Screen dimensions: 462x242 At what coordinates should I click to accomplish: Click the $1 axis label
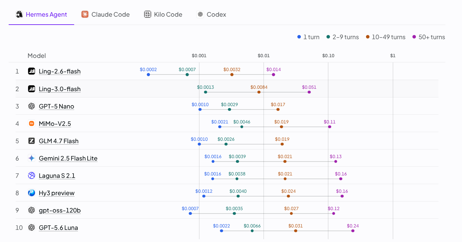coord(393,56)
